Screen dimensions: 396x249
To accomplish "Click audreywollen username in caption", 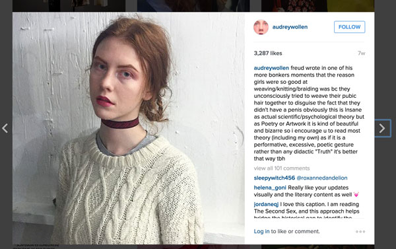I will coord(271,68).
